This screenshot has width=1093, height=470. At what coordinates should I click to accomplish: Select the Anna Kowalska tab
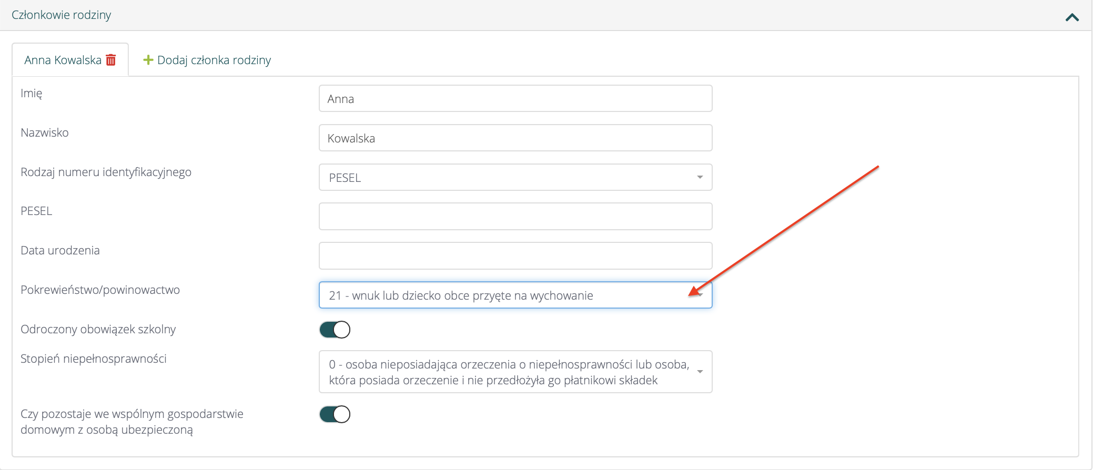pyautogui.click(x=63, y=60)
